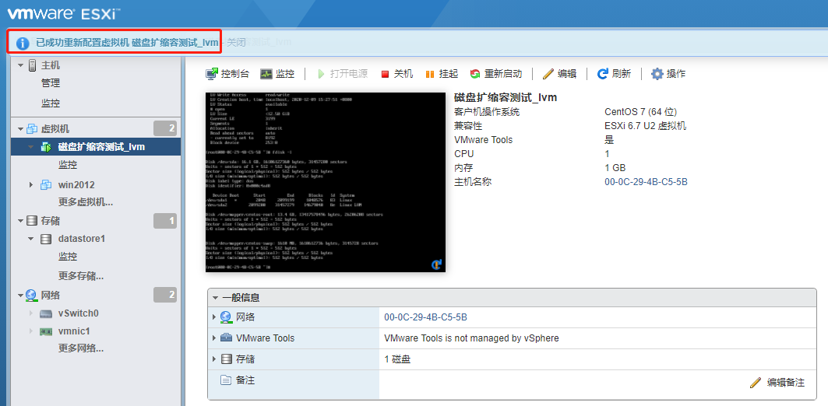Open network link 00-0C-29-4B-C5-5B in 一般信息
The height and width of the screenshot is (406, 828).
click(x=425, y=317)
